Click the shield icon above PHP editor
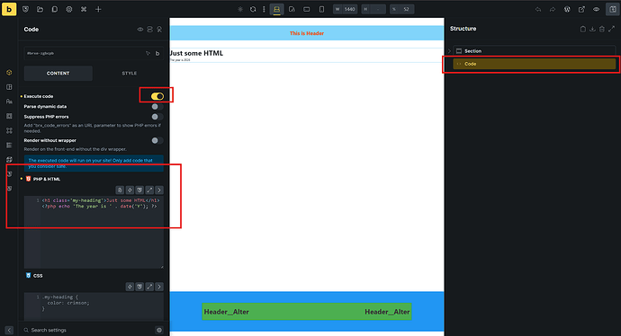This screenshot has height=336, width=621. click(139, 190)
